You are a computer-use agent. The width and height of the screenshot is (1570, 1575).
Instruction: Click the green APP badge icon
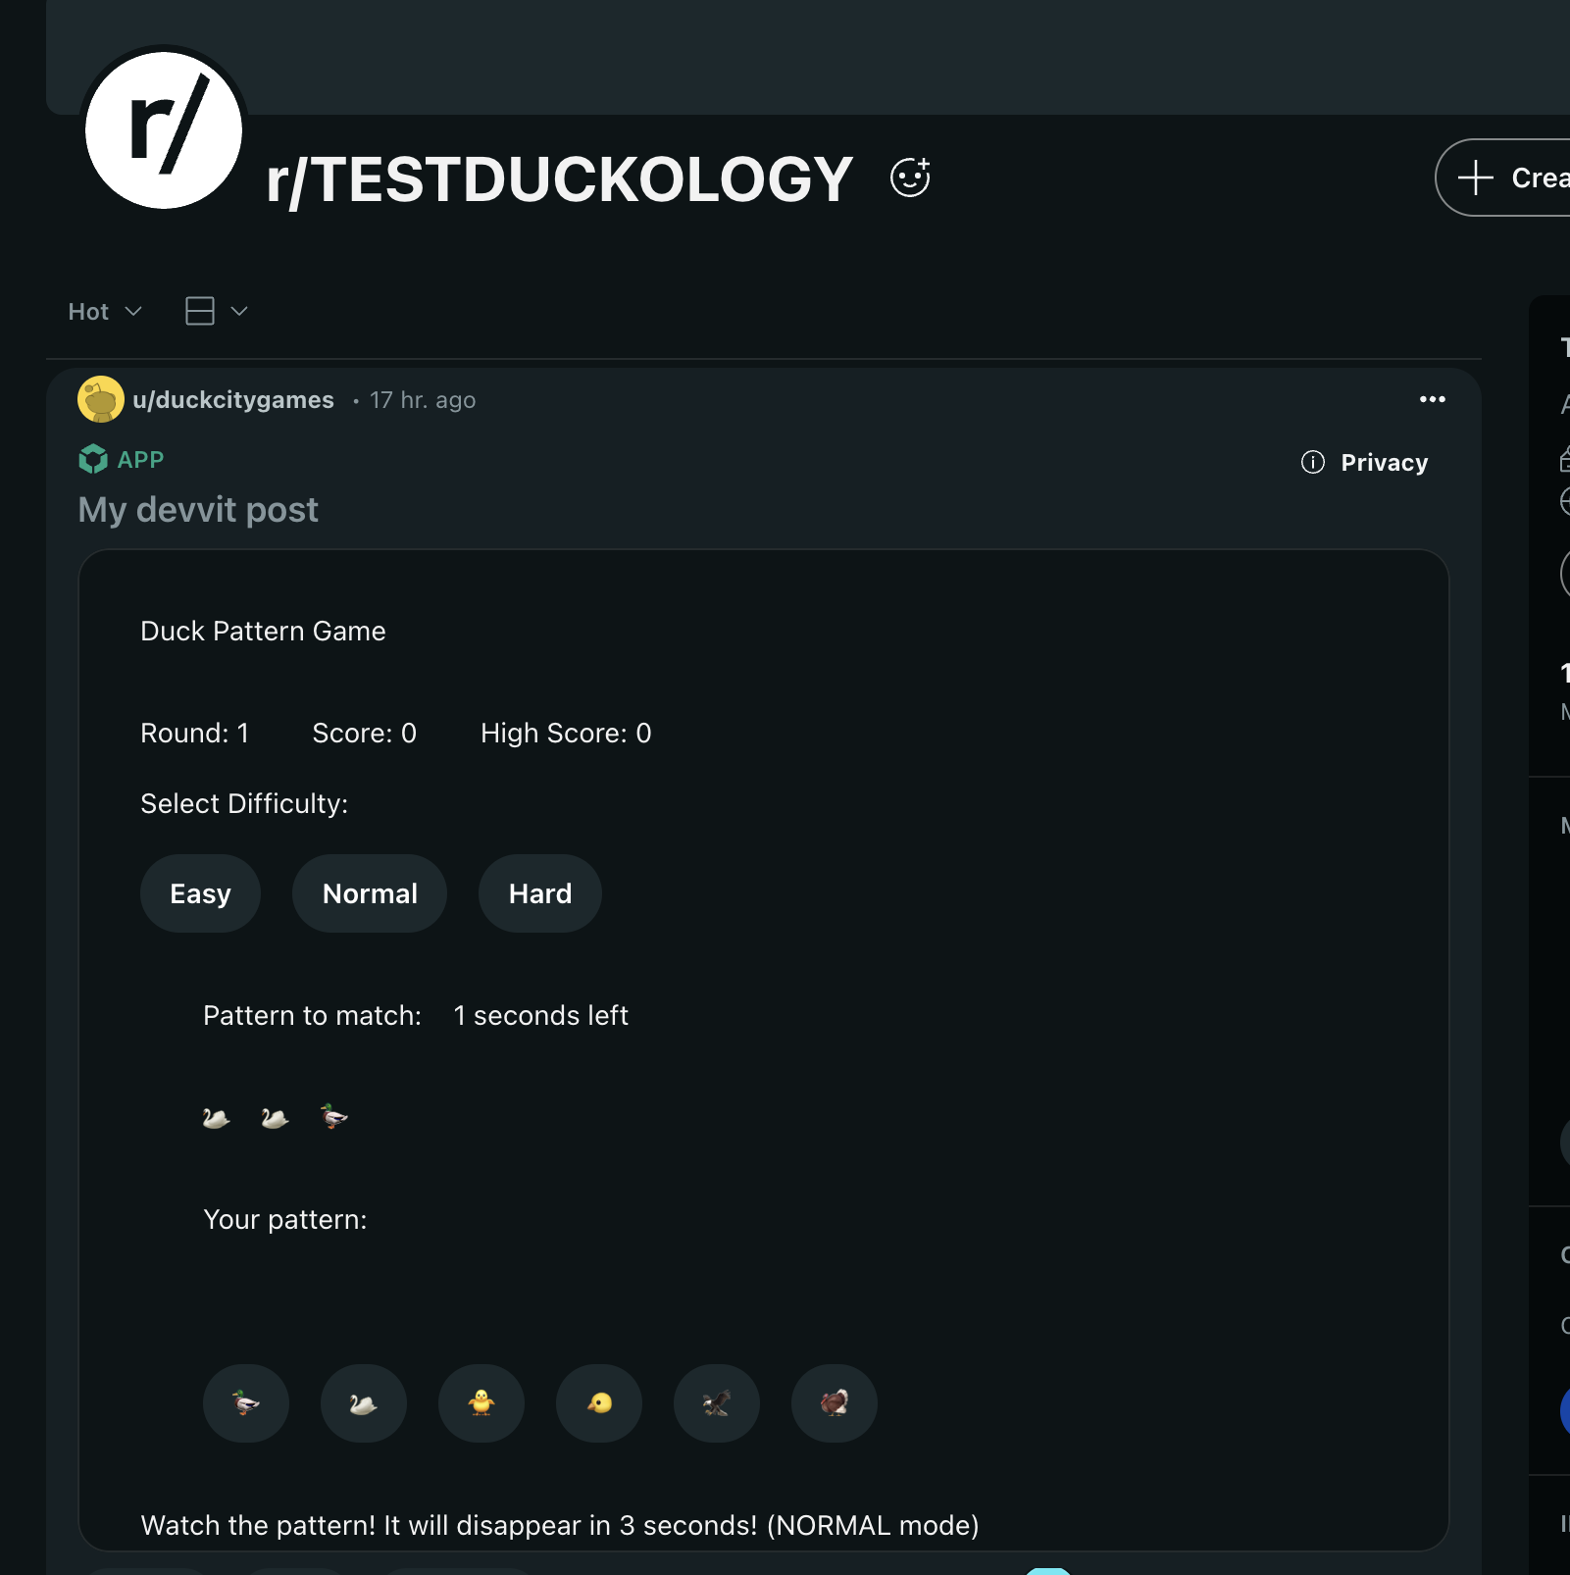(x=93, y=459)
